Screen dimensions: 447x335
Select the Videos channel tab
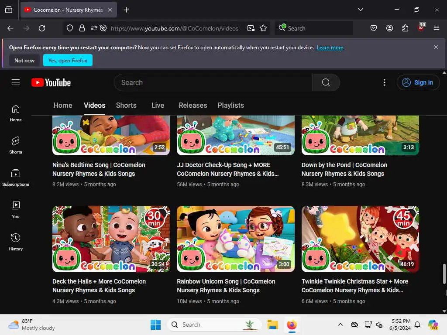point(94,106)
